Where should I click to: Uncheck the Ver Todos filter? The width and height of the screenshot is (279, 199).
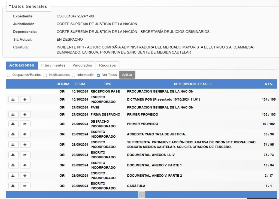click(98, 75)
